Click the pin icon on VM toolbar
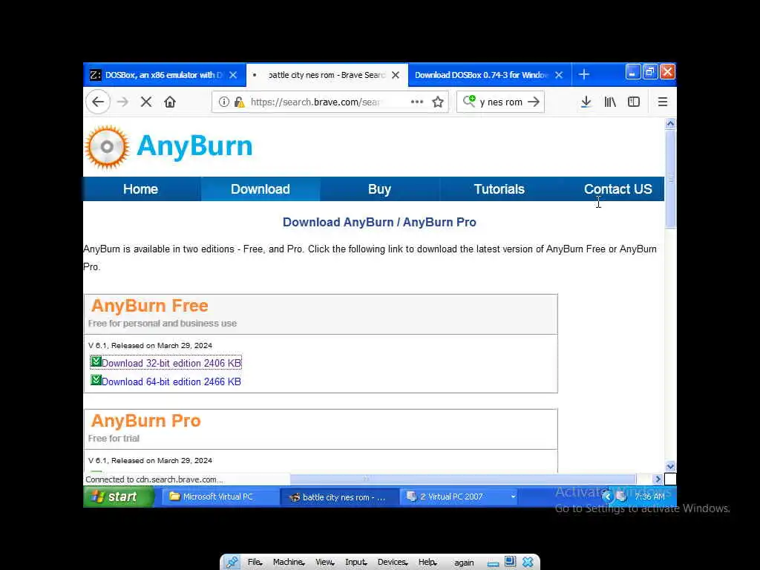This screenshot has width=760, height=570. (x=232, y=562)
